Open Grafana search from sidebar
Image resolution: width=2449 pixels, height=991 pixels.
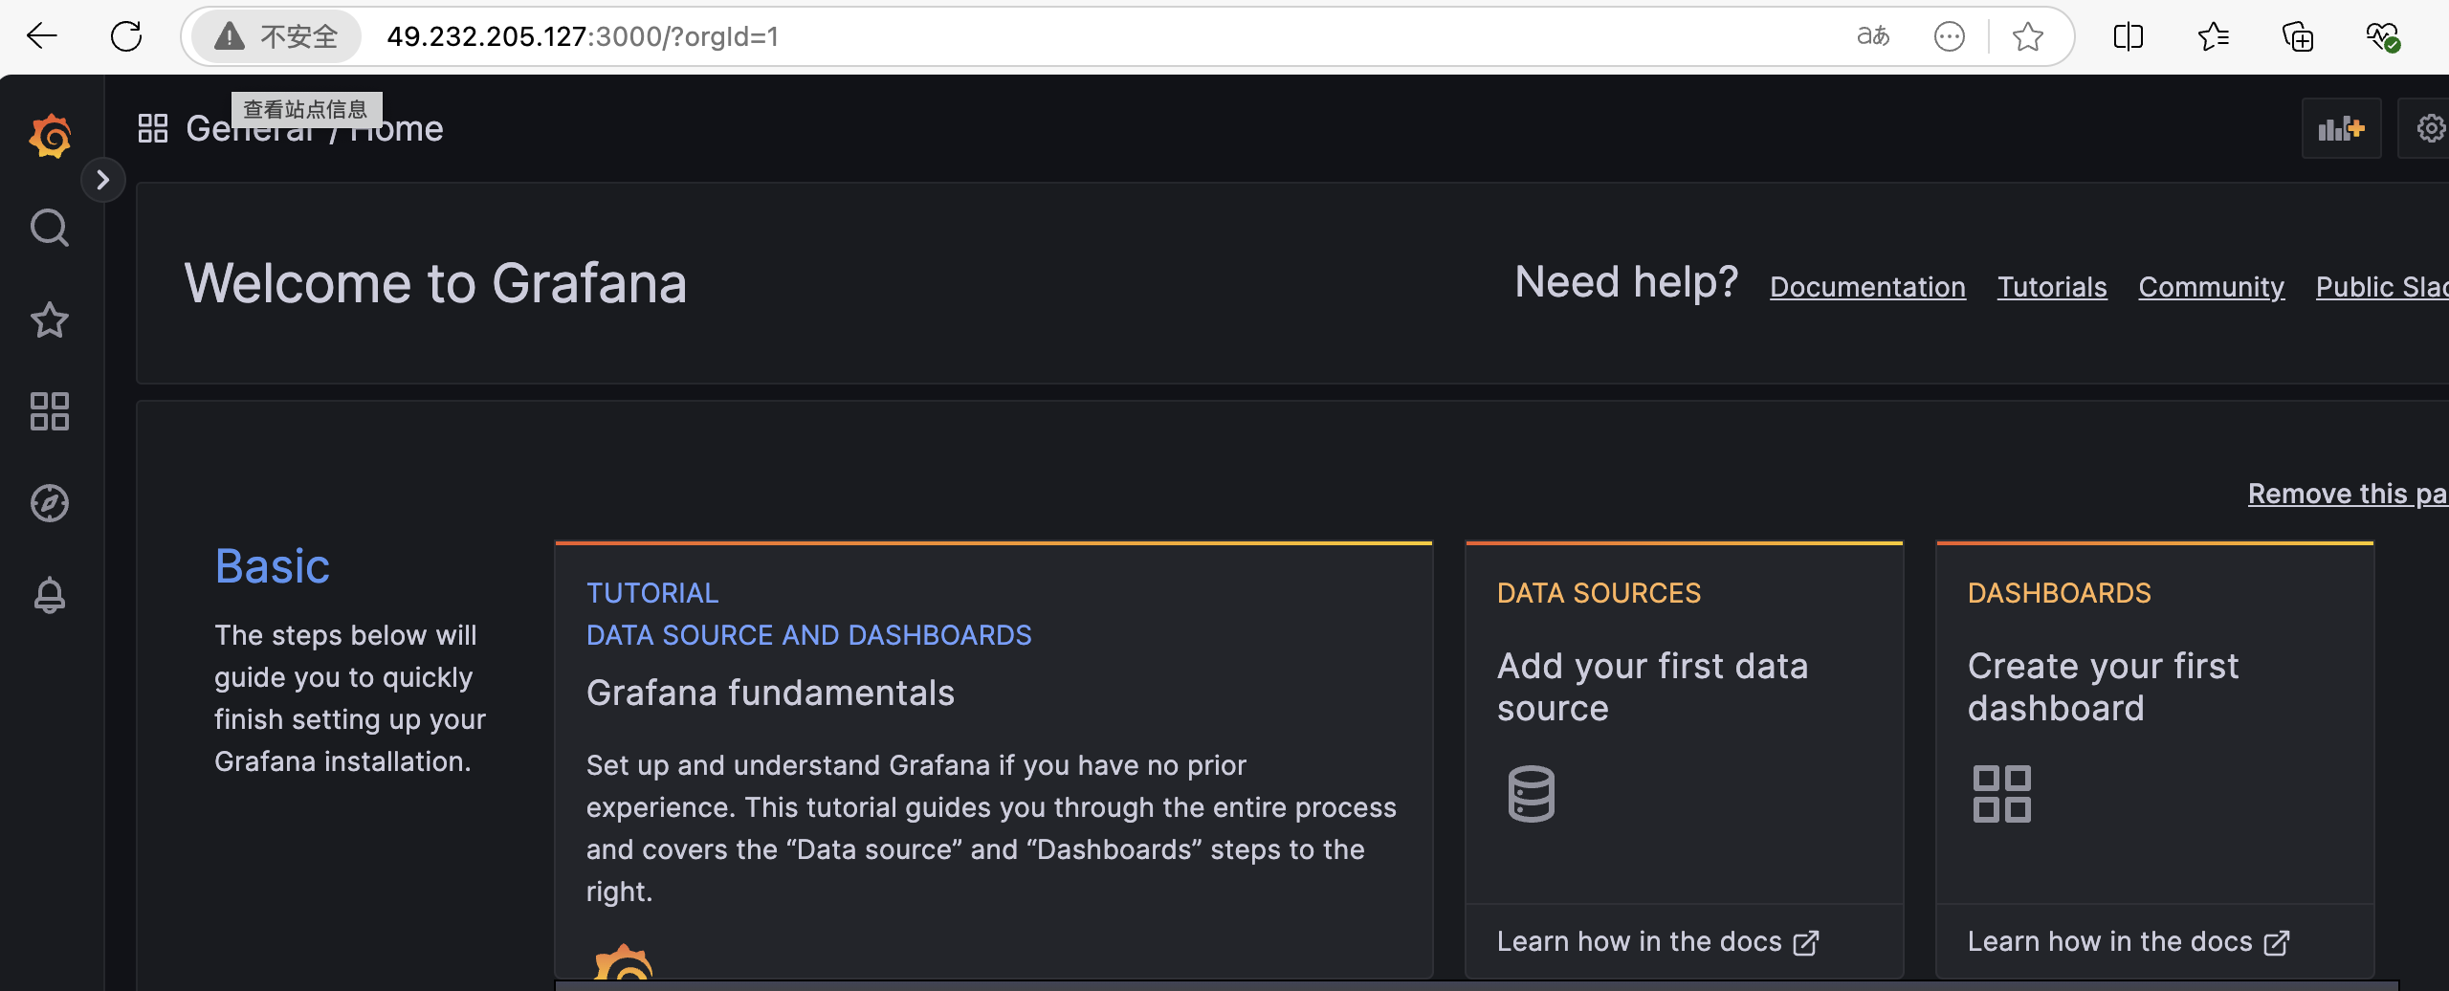[50, 228]
